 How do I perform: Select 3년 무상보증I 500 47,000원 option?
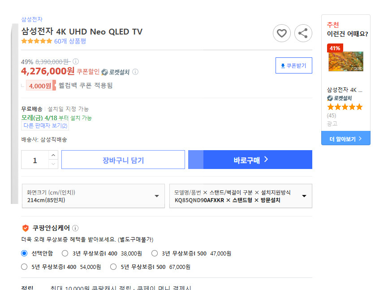pyautogui.click(x=155, y=253)
